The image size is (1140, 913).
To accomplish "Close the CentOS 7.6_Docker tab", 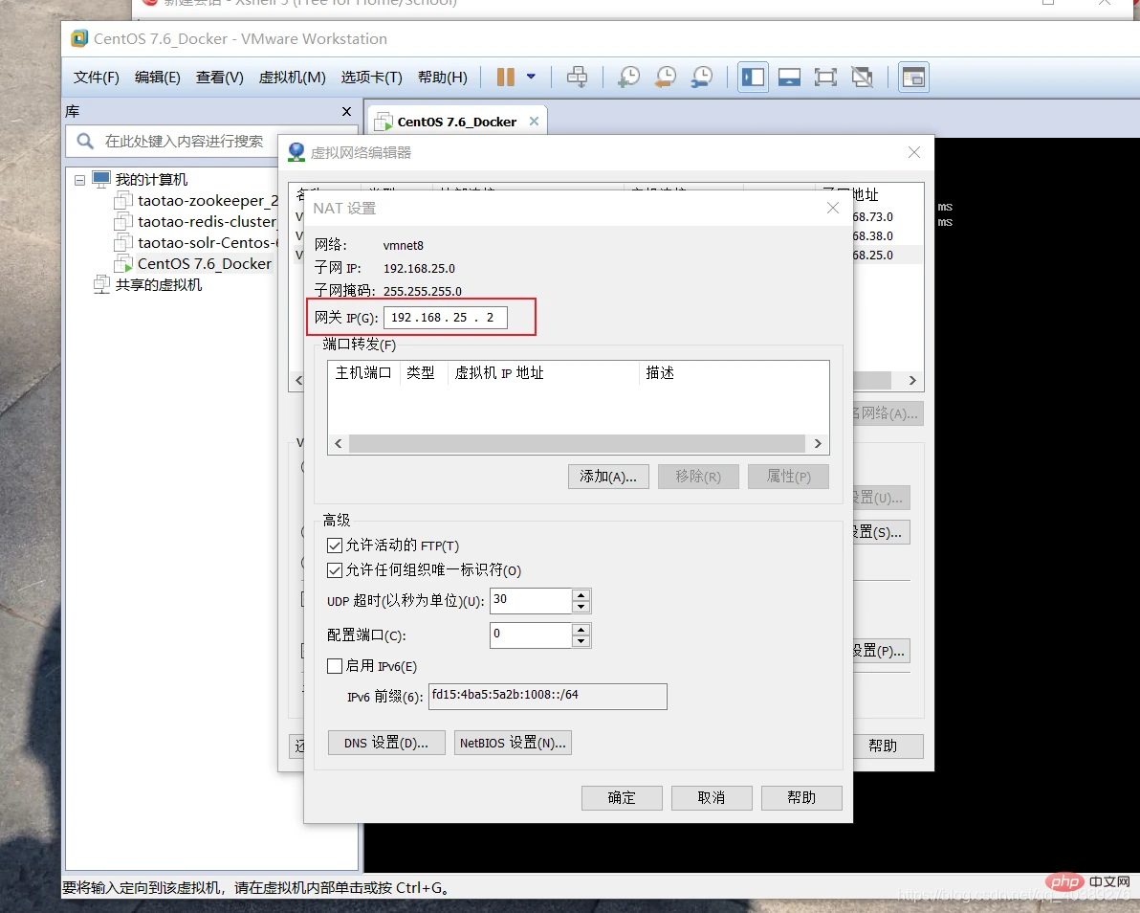I will 534,121.
